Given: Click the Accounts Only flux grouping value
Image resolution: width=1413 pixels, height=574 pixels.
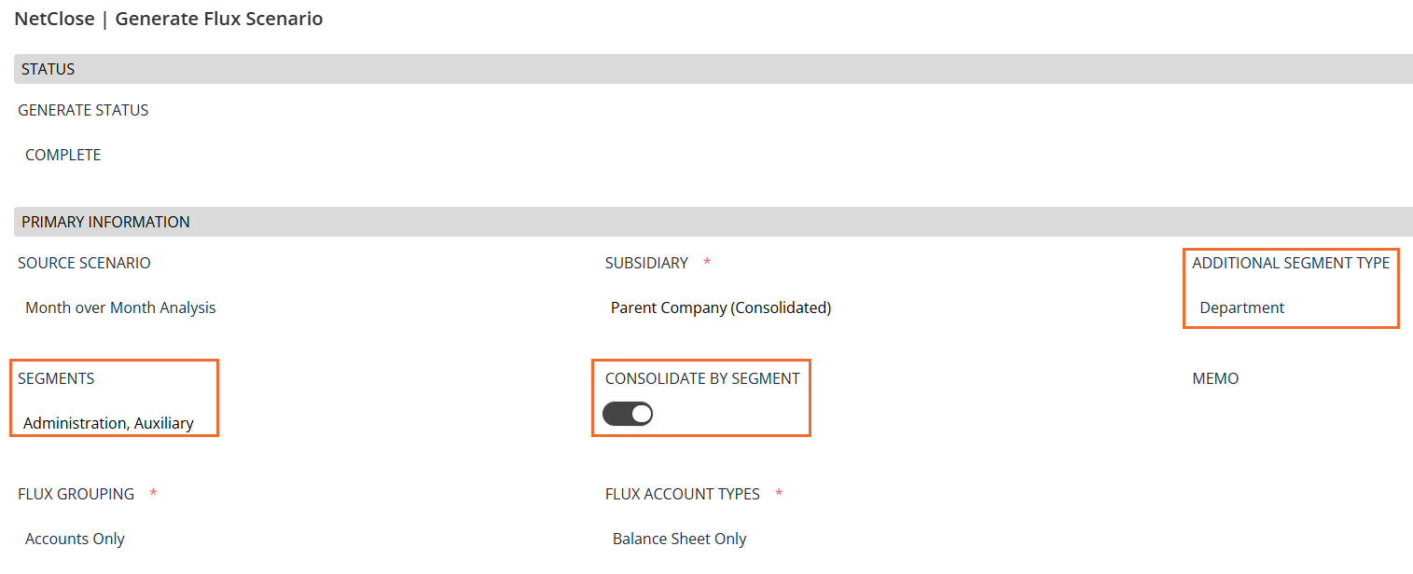Looking at the screenshot, I should (x=75, y=539).
